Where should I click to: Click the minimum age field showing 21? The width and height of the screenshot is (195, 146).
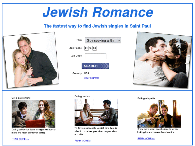tap(86, 48)
